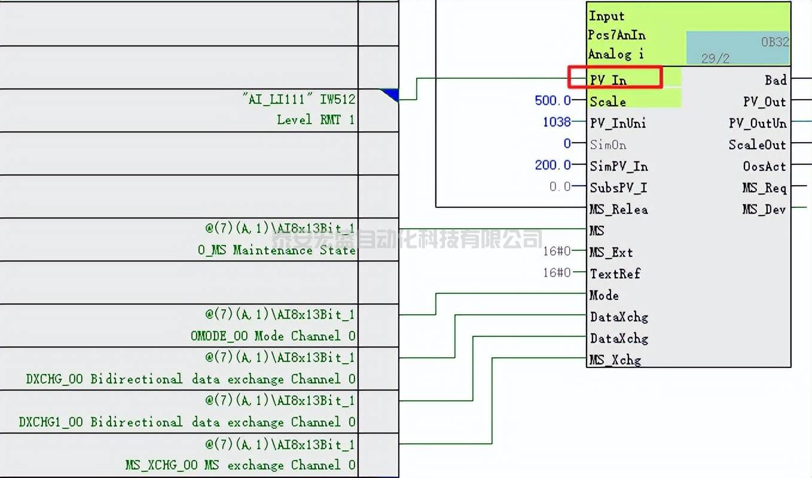Select the OosAct output pin
812x478 pixels.
click(764, 166)
